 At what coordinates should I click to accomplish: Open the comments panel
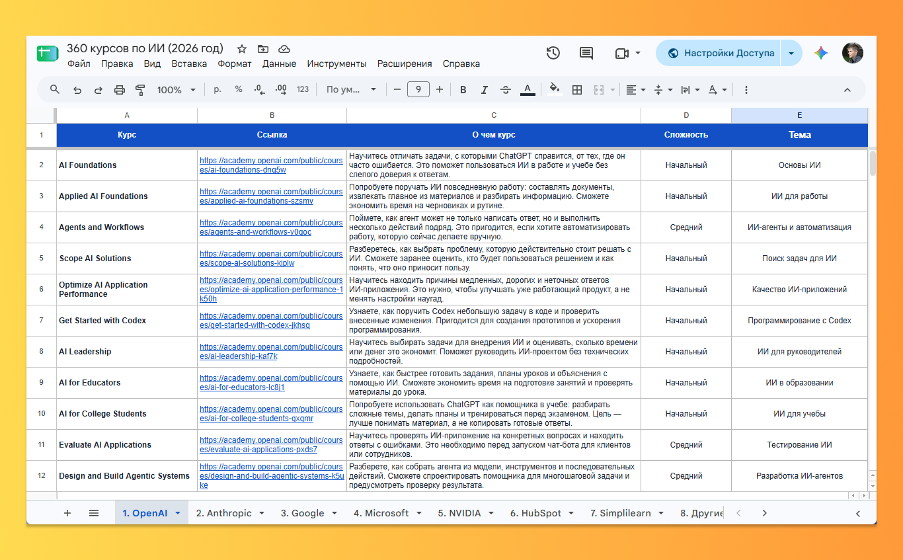click(x=586, y=54)
